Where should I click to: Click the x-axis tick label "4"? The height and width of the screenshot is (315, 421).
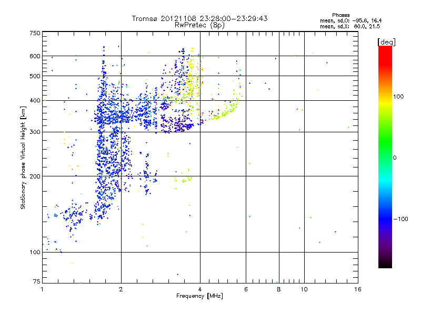[x=200, y=289]
